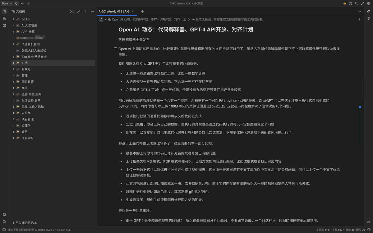This screenshot has width=373, height=233.
Task: Toggle dark/light appearance mode
Action: [x=369, y=3]
